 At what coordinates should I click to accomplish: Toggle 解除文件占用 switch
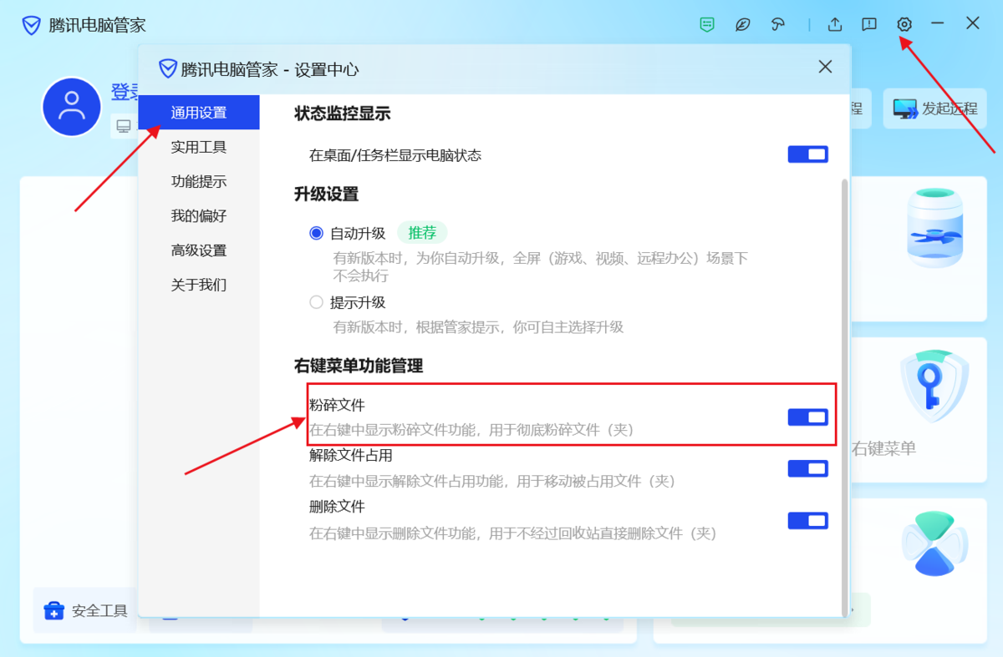[x=808, y=468]
